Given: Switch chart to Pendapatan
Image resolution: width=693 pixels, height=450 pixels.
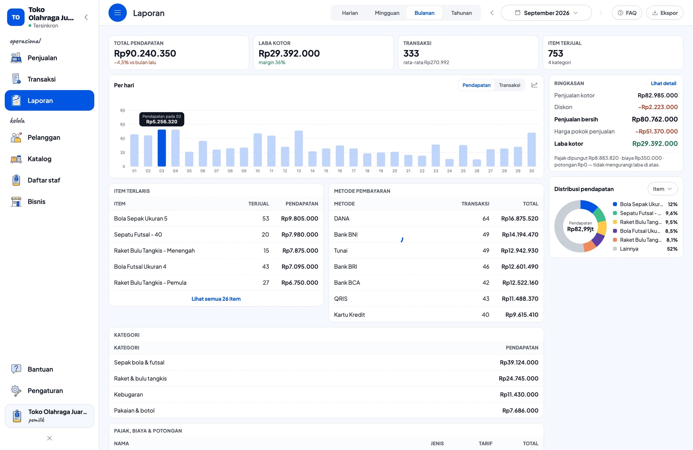Looking at the screenshot, I should pos(476,85).
